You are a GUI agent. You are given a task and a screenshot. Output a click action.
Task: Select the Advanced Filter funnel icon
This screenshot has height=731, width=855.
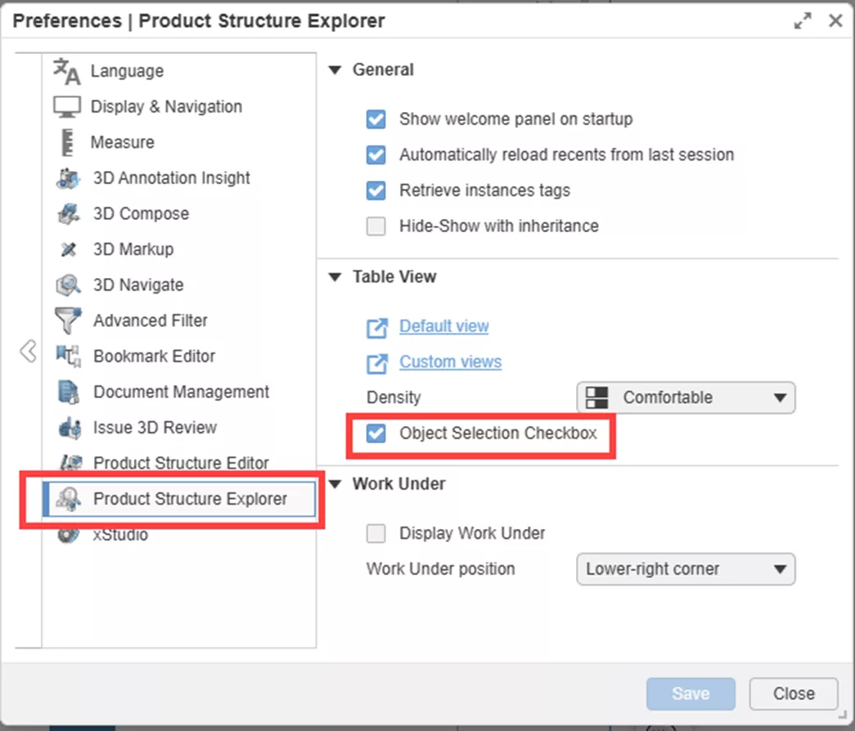click(67, 321)
